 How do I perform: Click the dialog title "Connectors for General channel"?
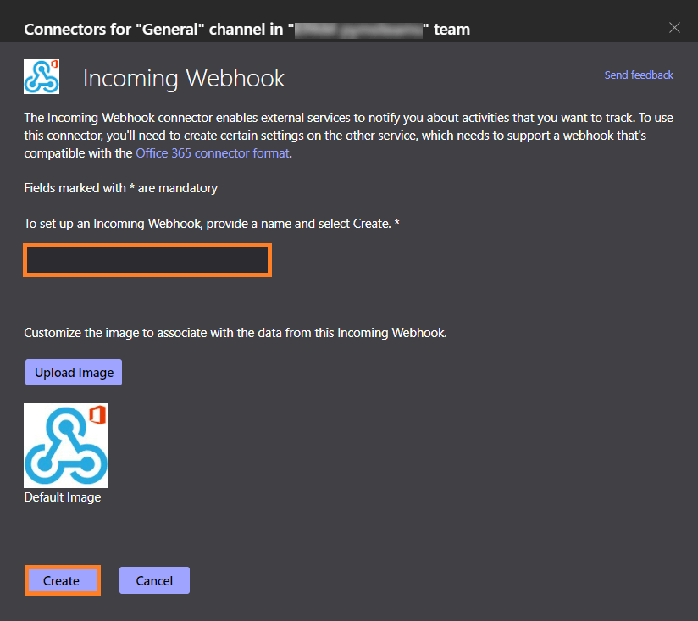(x=152, y=30)
